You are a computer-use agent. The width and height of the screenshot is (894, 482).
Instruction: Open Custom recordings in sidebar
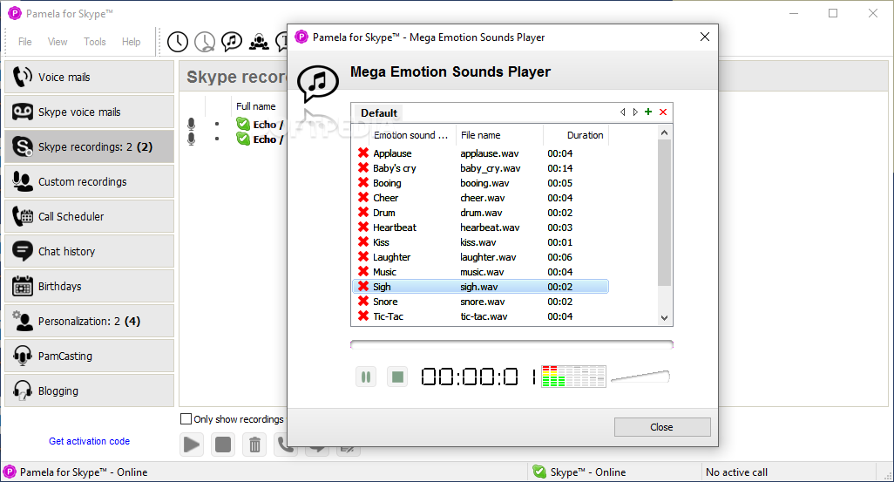coord(90,181)
